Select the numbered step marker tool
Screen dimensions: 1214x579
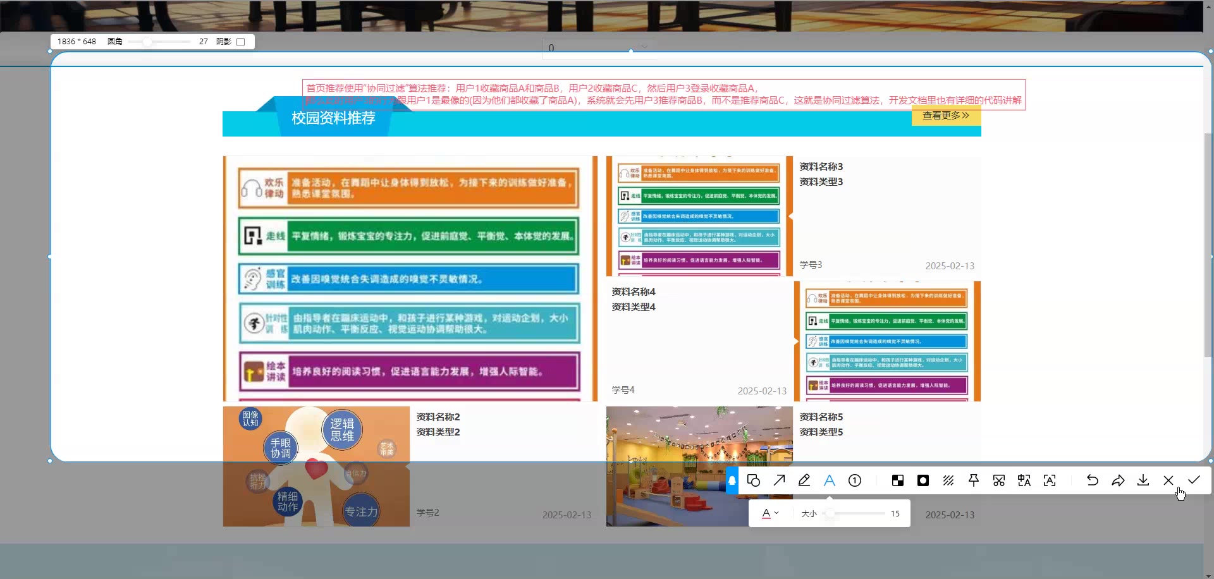click(855, 480)
